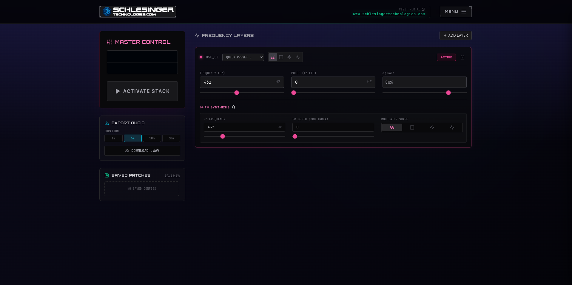Pick the triangle pulse waveform for OSC_01
This screenshot has width=572, height=285.
(298, 57)
